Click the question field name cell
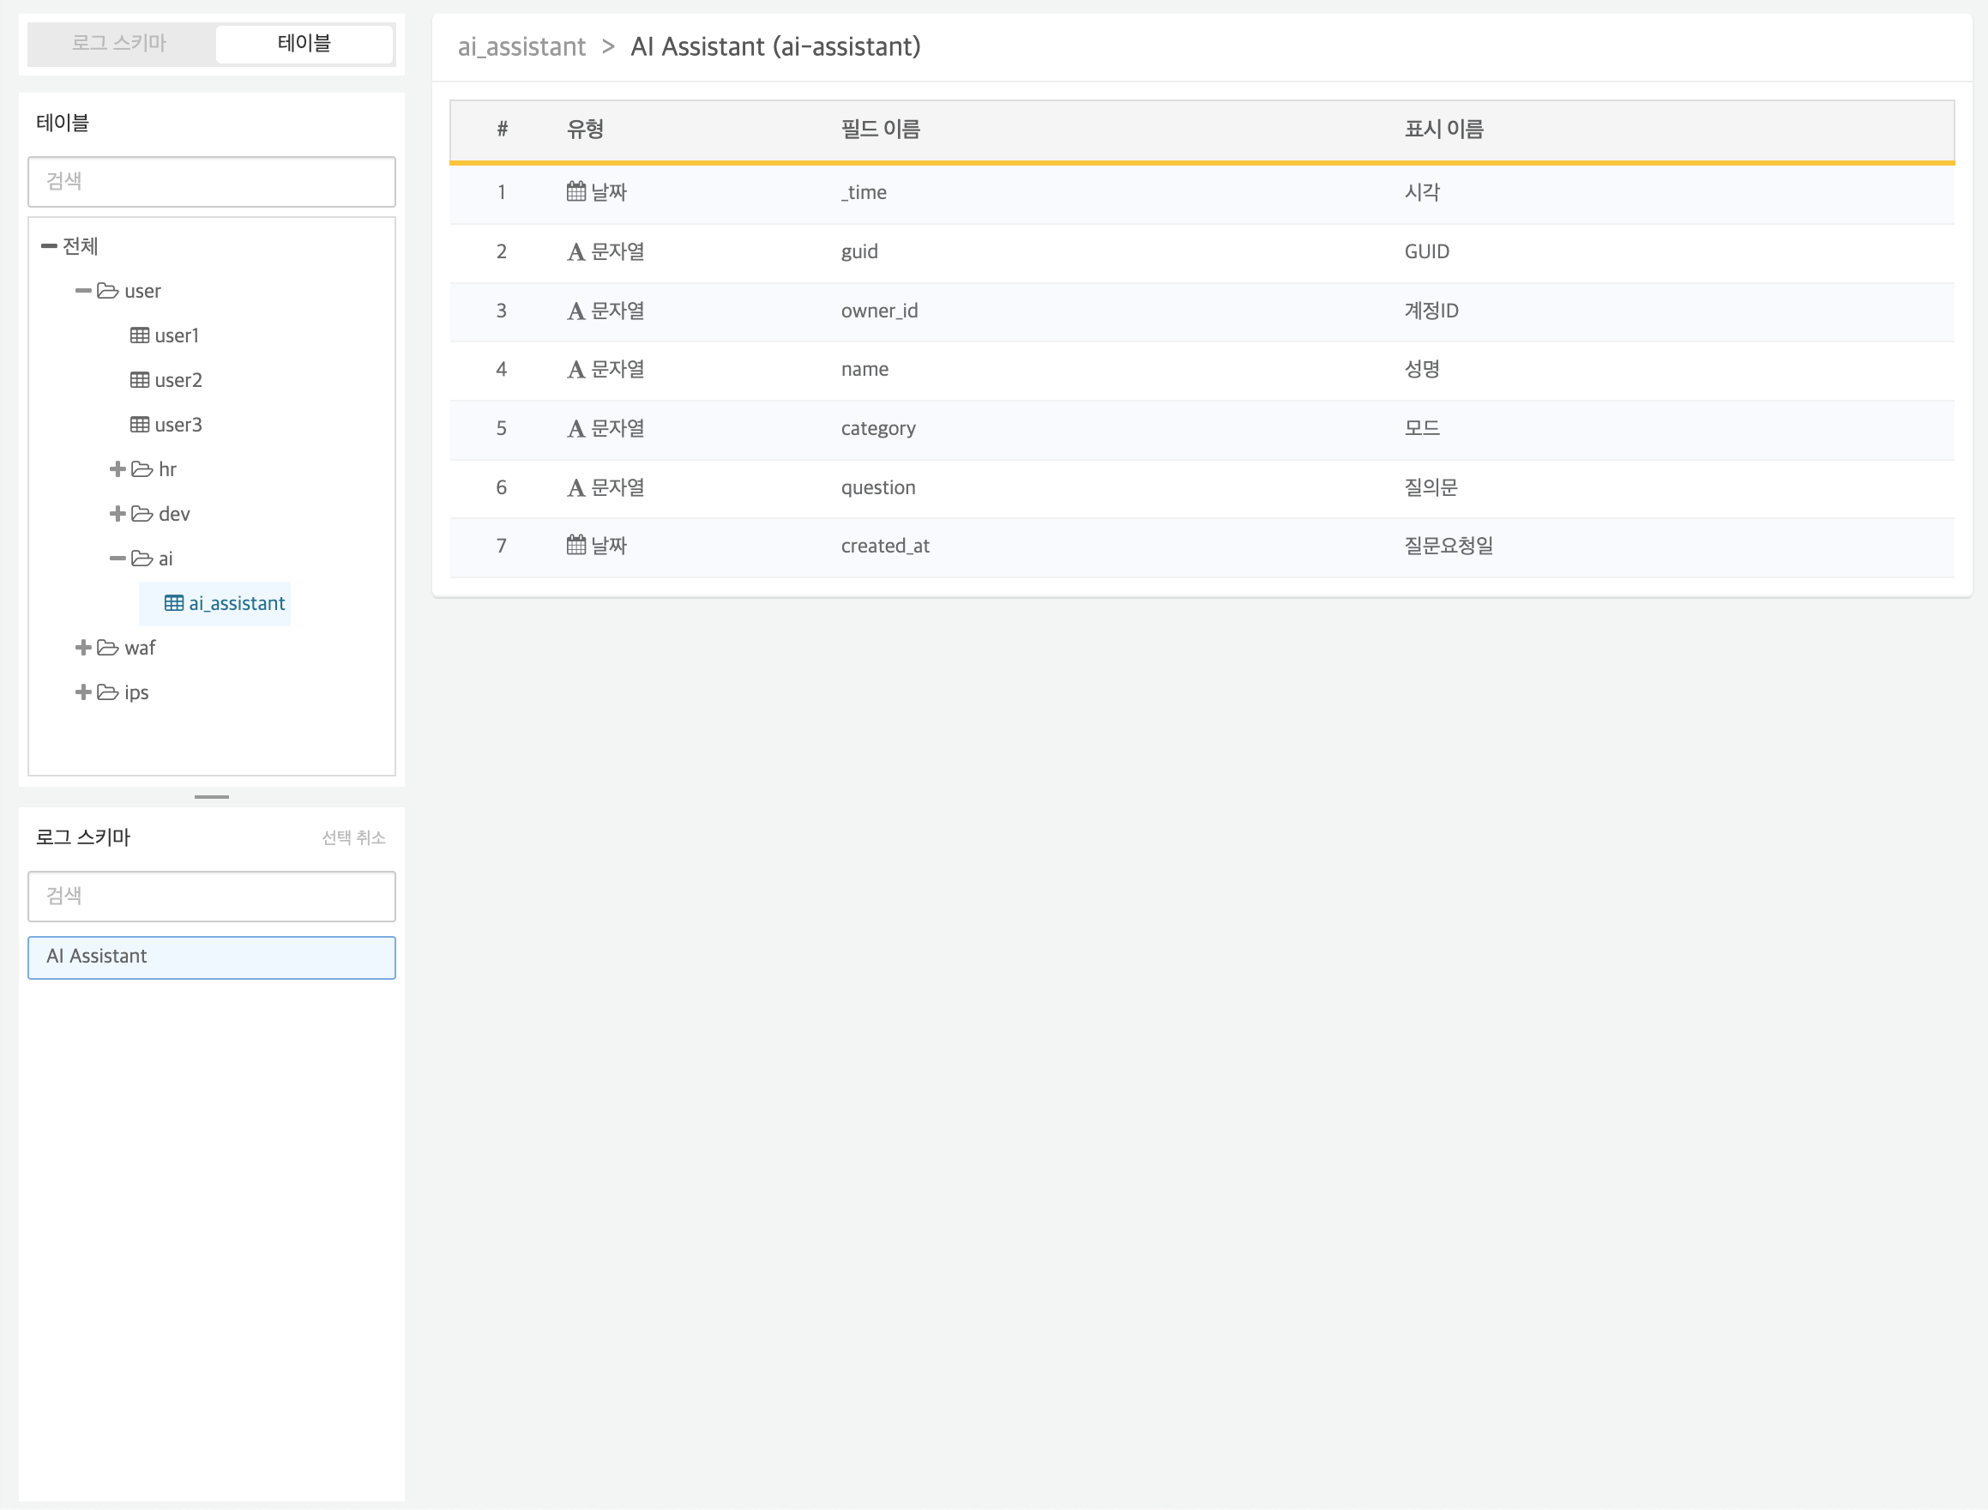The height and width of the screenshot is (1510, 1988). (x=878, y=488)
